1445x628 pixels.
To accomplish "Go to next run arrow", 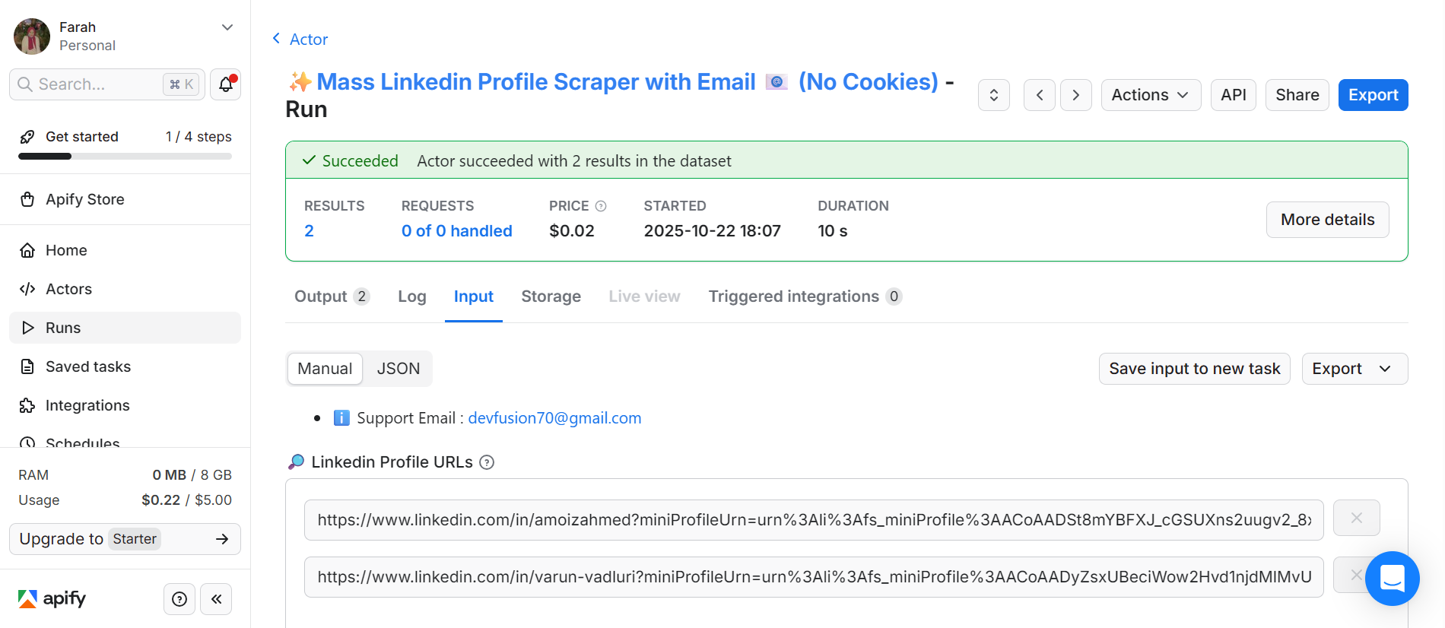I will coord(1075,95).
